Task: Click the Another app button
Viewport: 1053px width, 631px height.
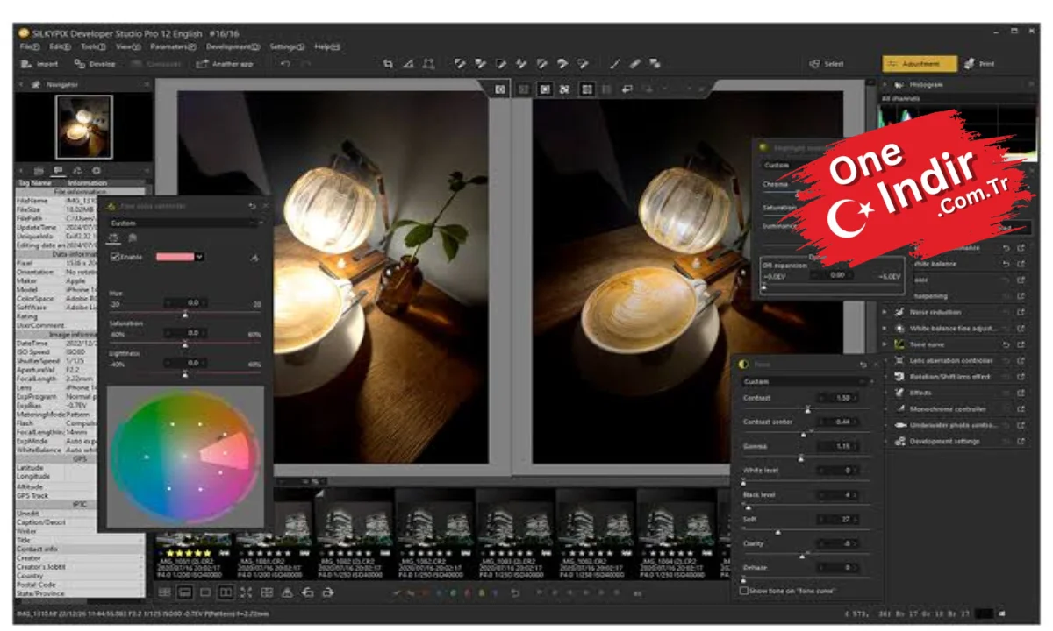Action: point(225,64)
